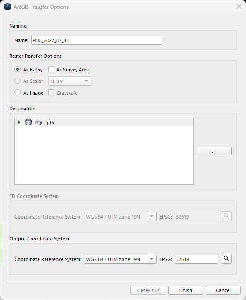Cancel the ArcGIS transfer dialog
Viewport: 246px width, 300px height.
point(223,290)
